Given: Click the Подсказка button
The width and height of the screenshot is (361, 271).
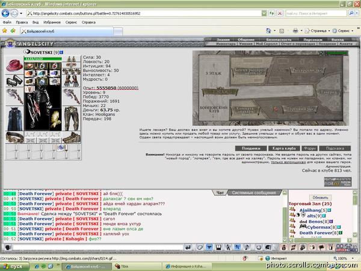Looking at the screenshot, I should coord(335,148).
